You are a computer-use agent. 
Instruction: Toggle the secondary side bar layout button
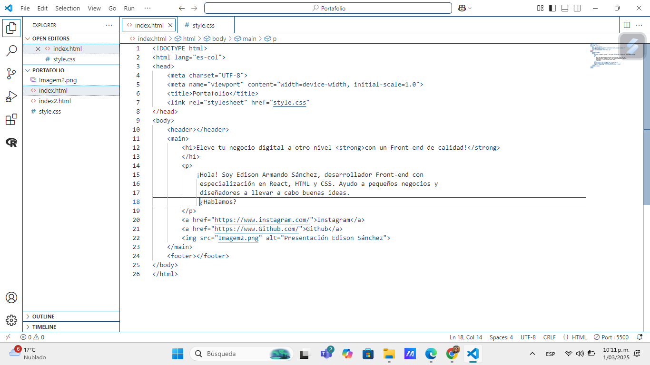[x=577, y=8]
